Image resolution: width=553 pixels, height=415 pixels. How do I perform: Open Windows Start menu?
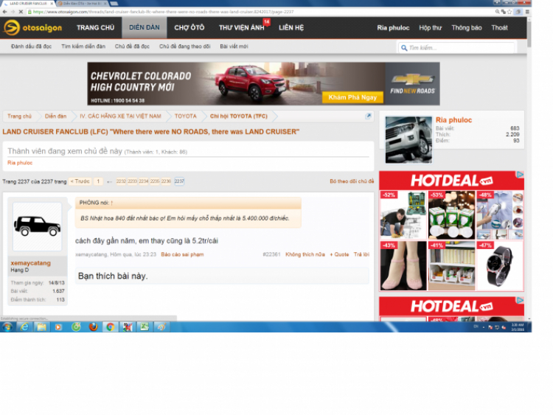7,327
